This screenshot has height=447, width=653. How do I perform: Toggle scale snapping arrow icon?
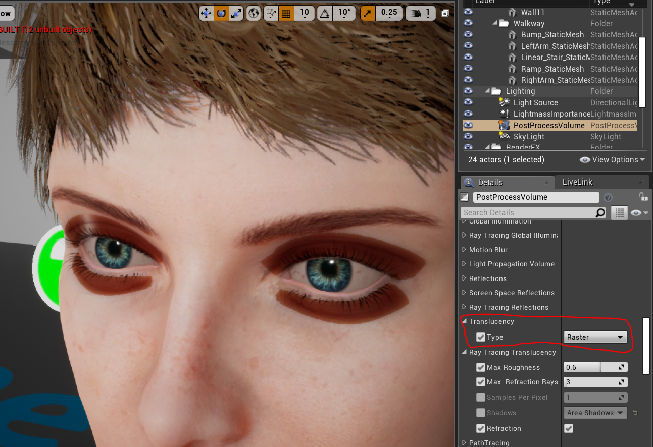click(x=367, y=13)
